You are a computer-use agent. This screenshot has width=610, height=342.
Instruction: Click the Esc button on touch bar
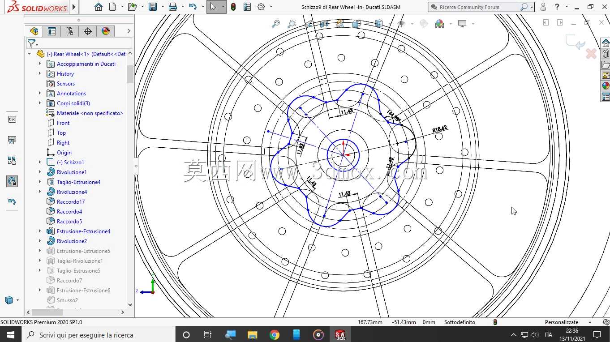click(12, 120)
